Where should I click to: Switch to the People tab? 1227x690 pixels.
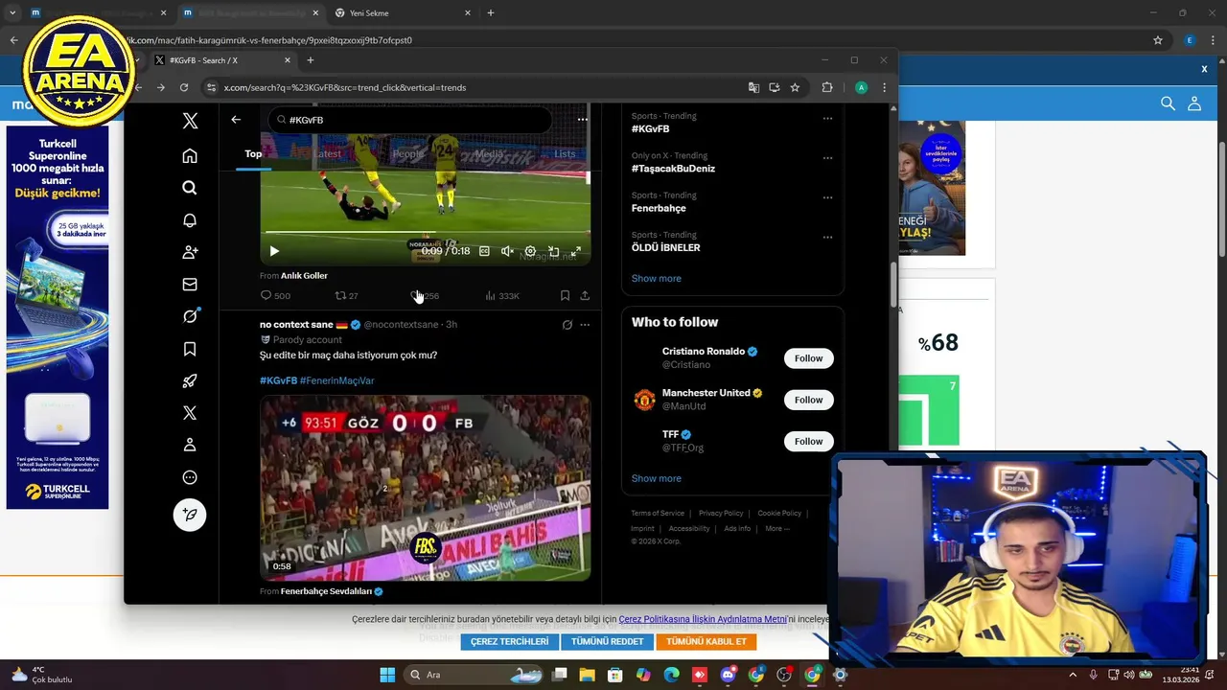pyautogui.click(x=407, y=153)
